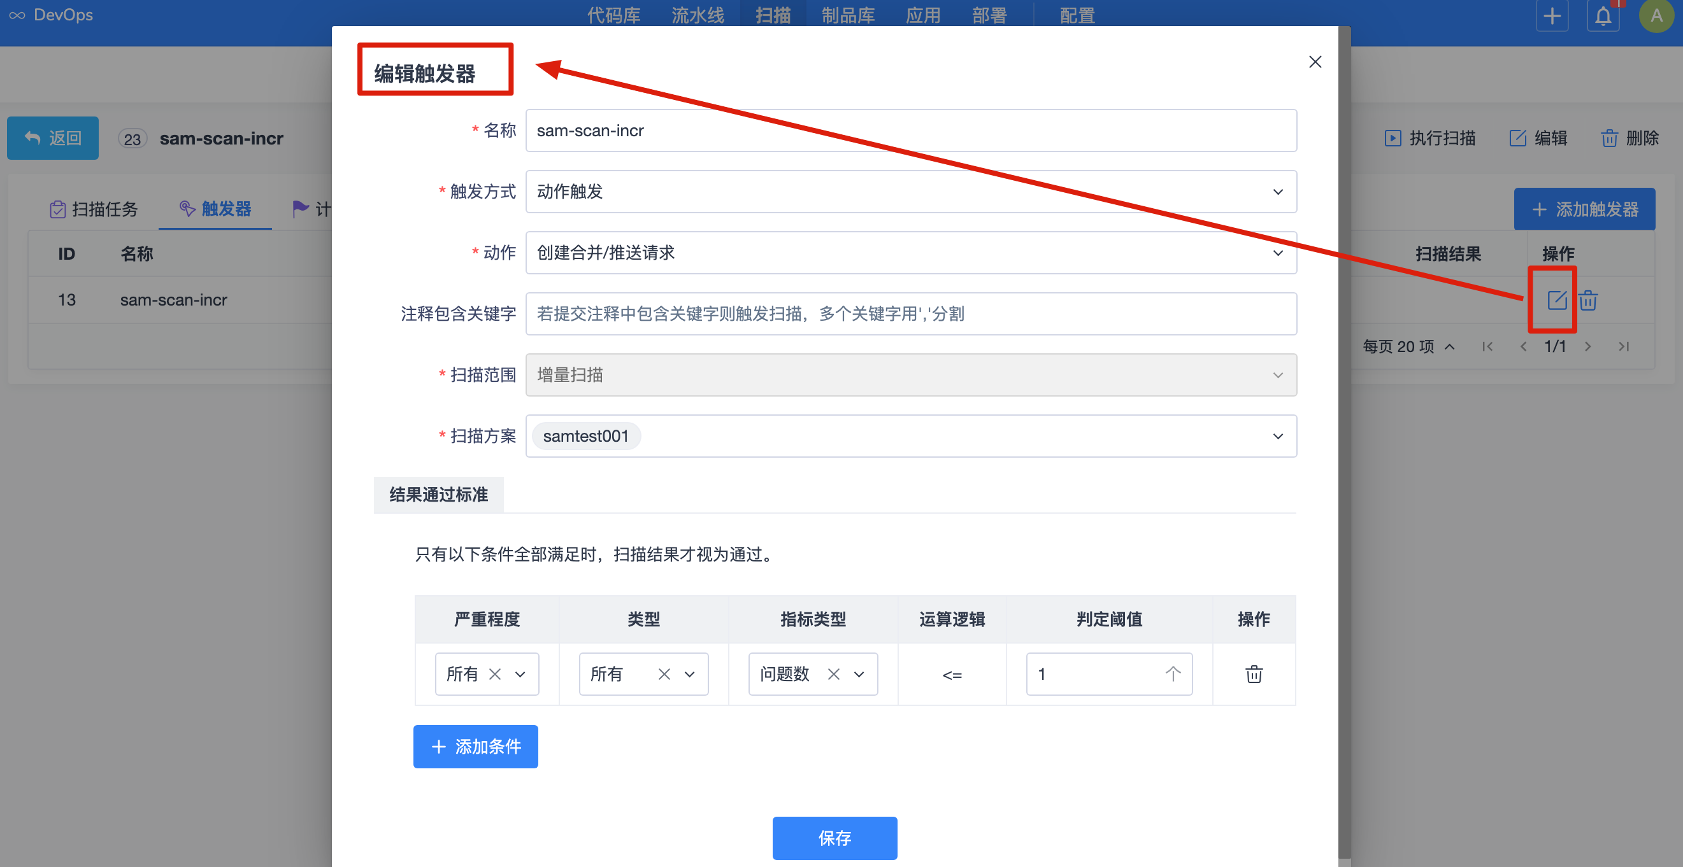Expand the 扫描方案 dropdown
Image resolution: width=1683 pixels, height=867 pixels.
point(1277,436)
